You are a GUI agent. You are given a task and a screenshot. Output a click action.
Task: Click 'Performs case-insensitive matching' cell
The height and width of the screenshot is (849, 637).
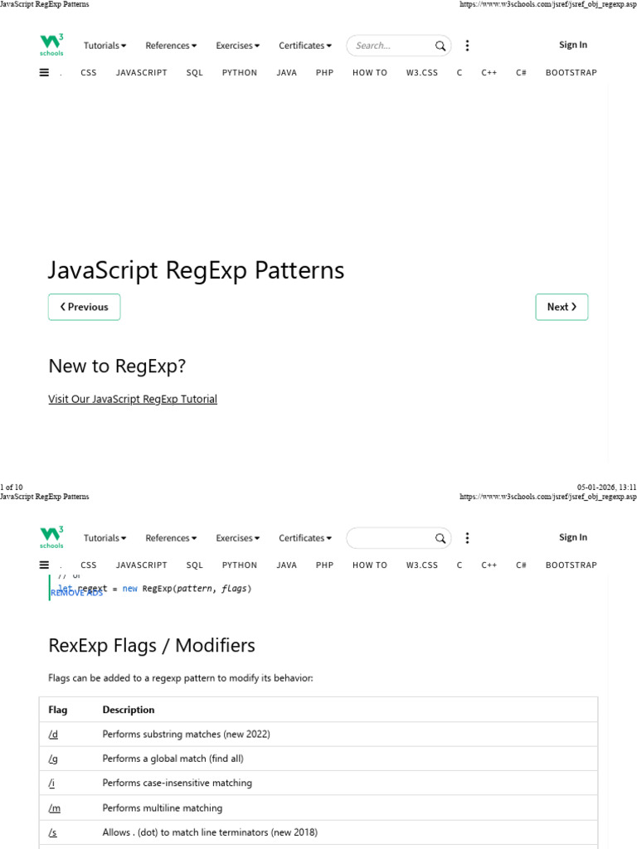(177, 783)
